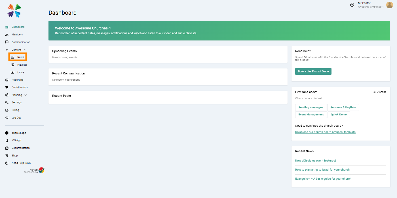Click the user profile avatar thumbnail
The image size is (397, 198).
point(389,5)
